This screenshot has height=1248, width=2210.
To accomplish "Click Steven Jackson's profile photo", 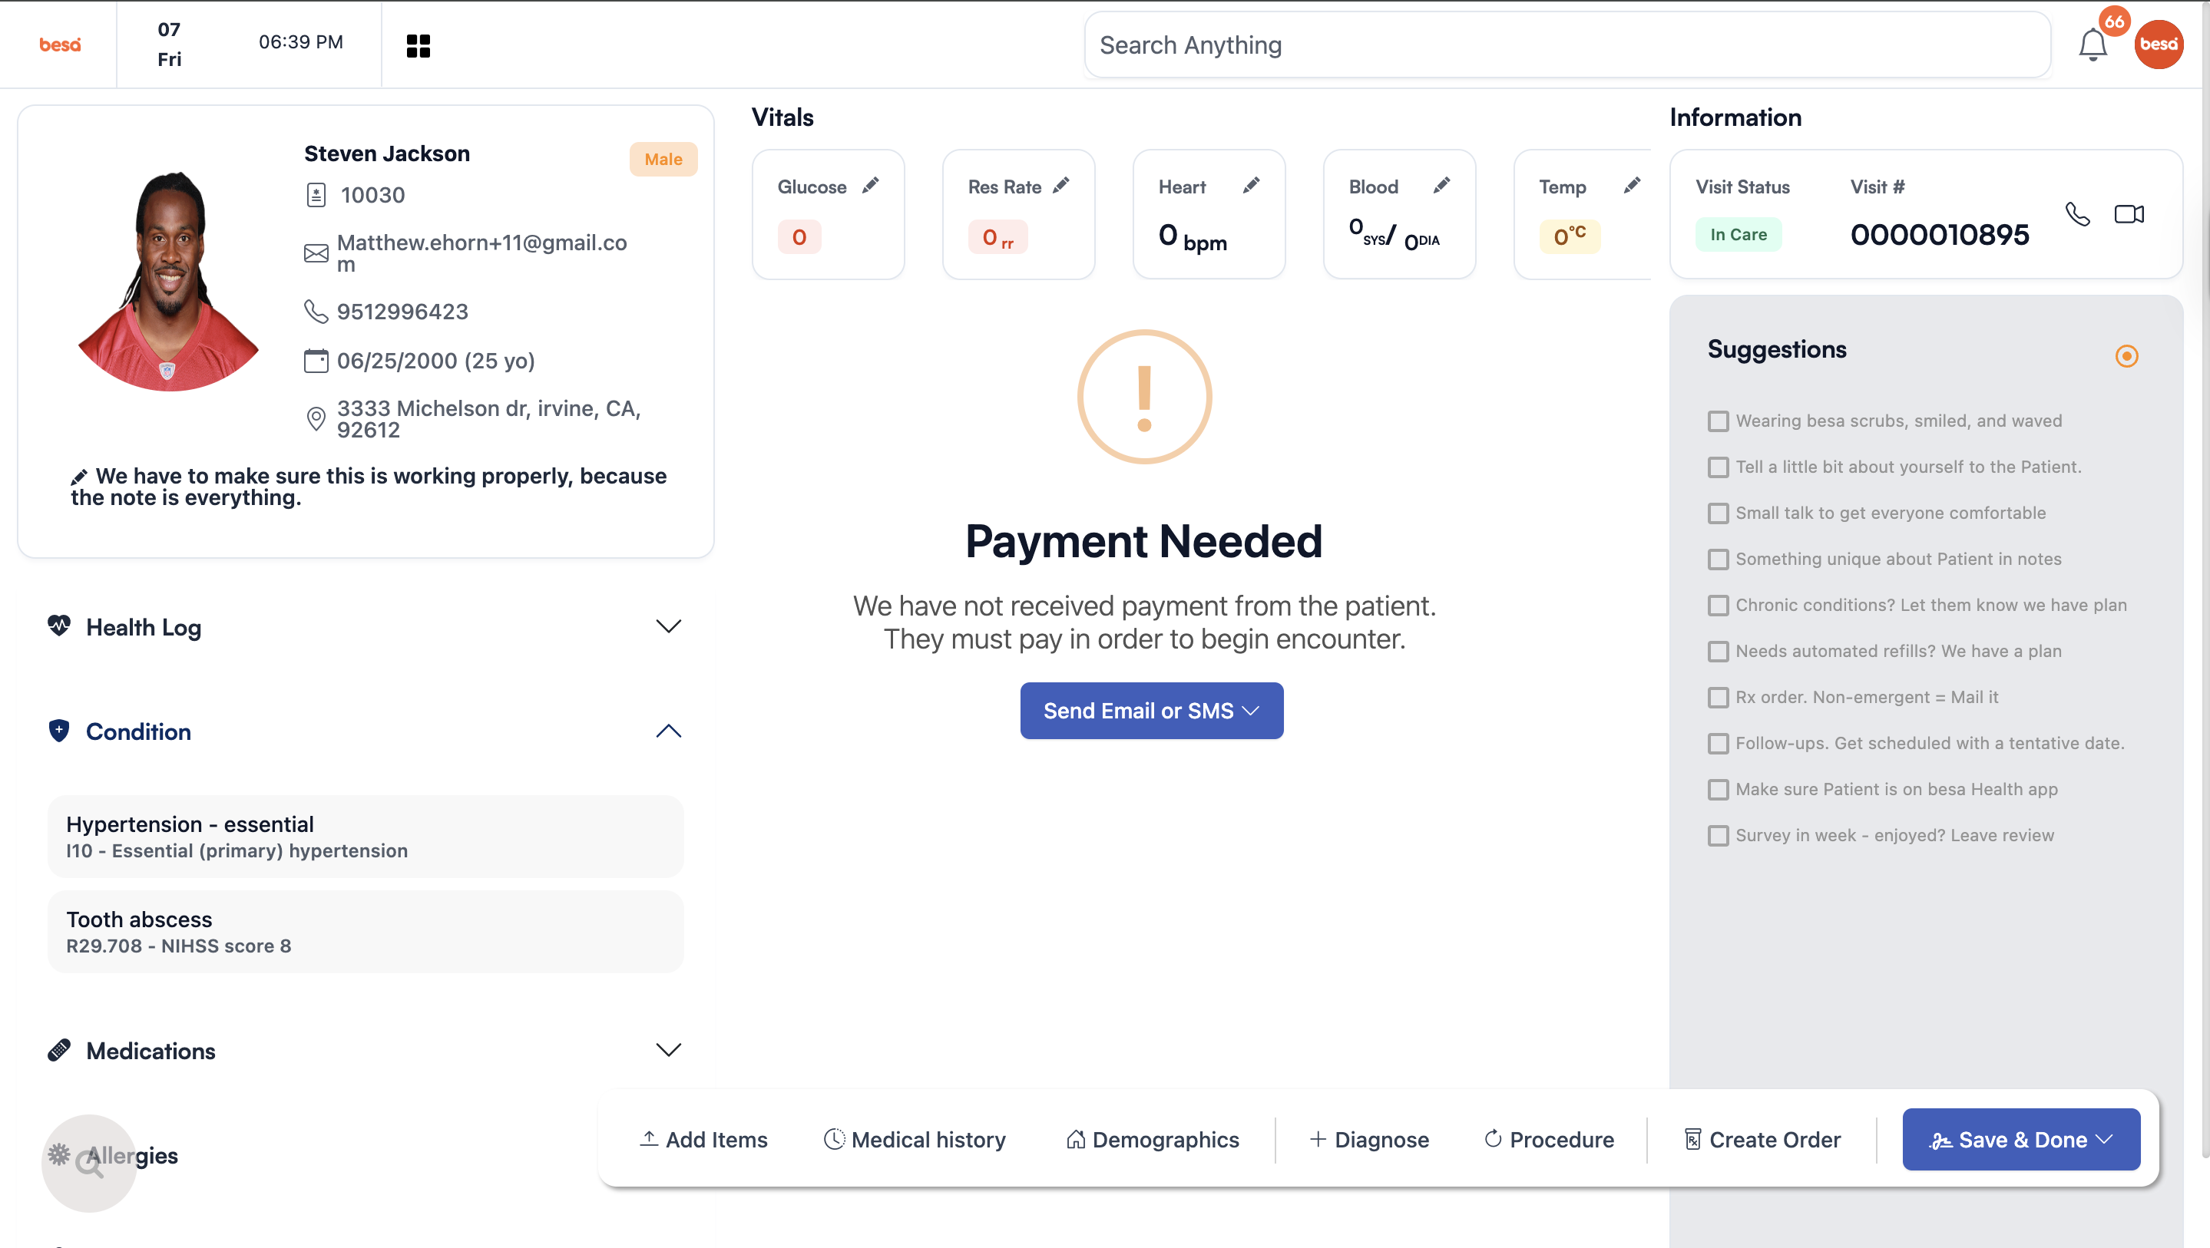I will [168, 280].
